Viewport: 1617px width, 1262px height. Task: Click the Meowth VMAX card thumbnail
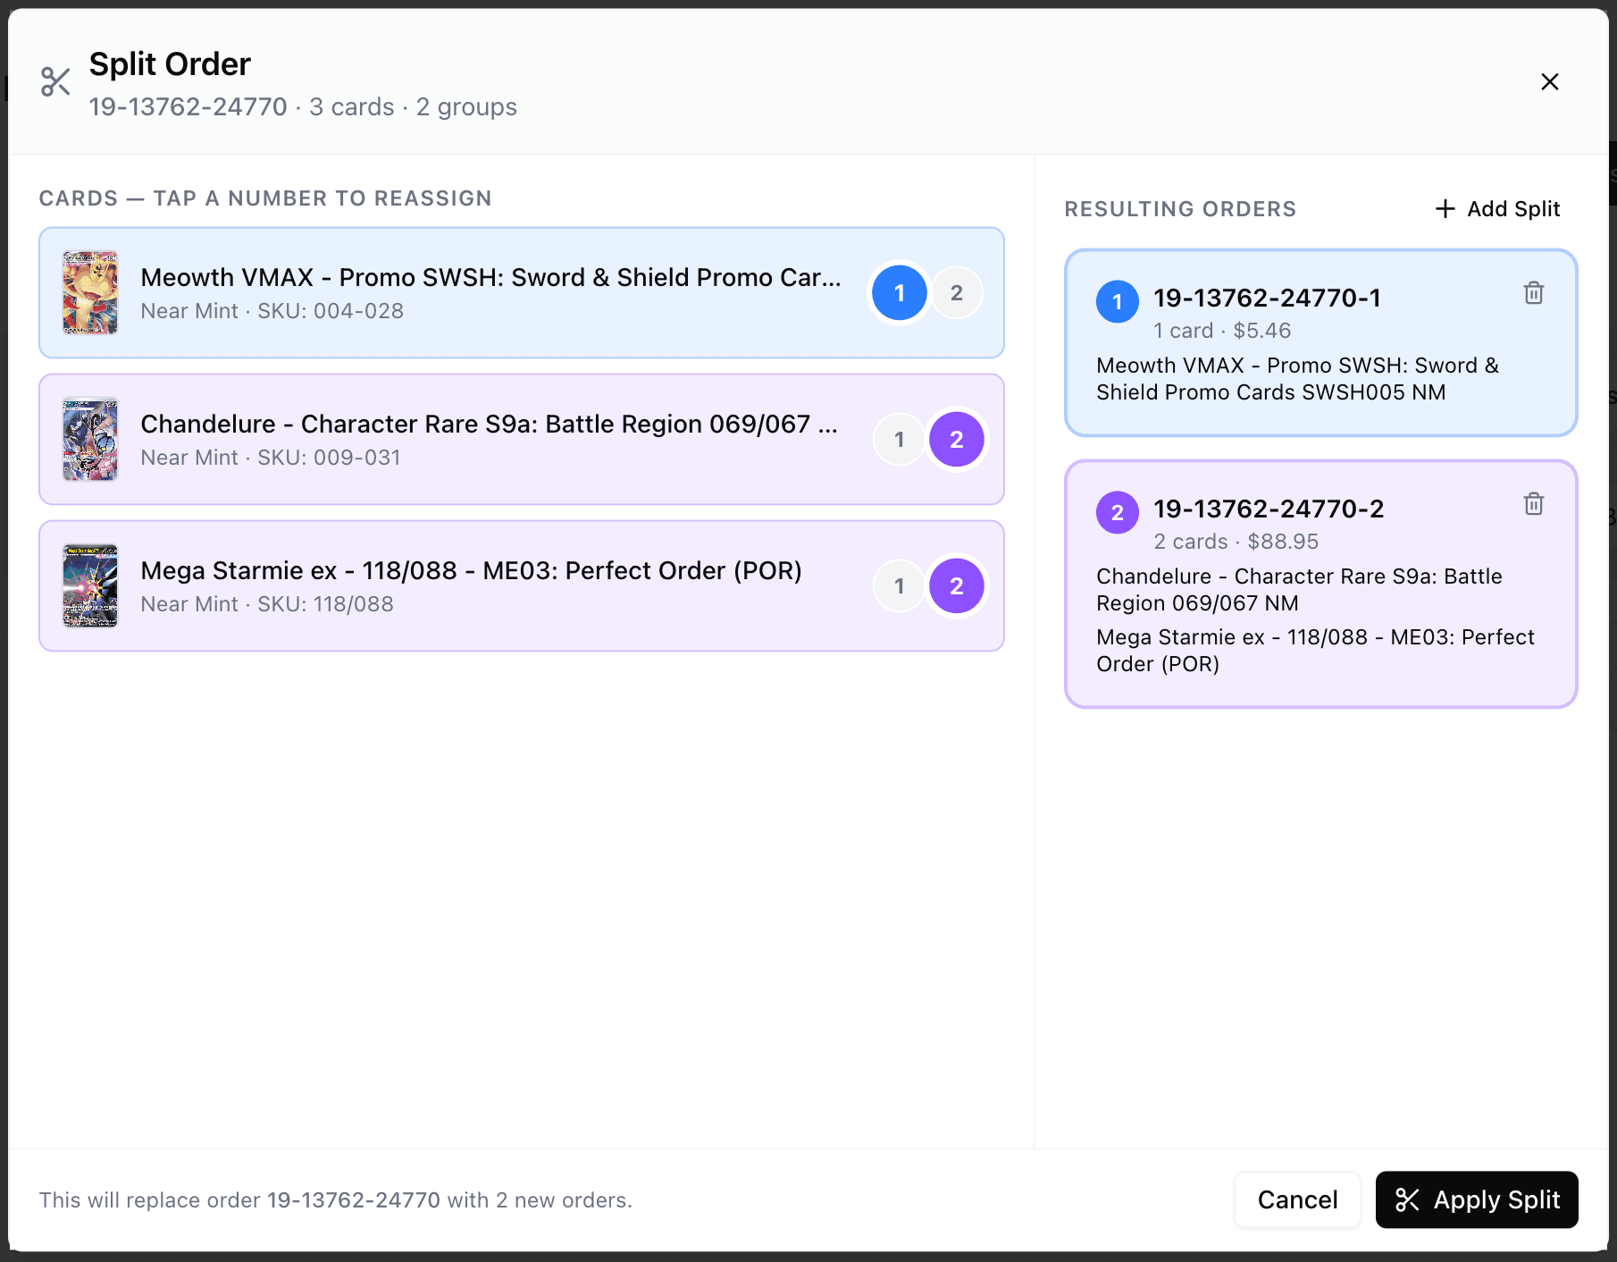point(89,292)
